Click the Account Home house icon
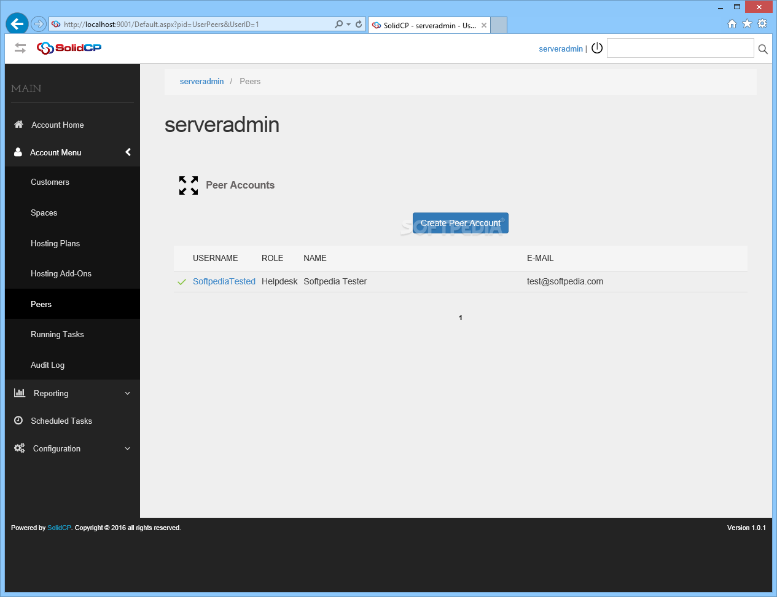Viewport: 777px width, 597px height. (x=18, y=124)
